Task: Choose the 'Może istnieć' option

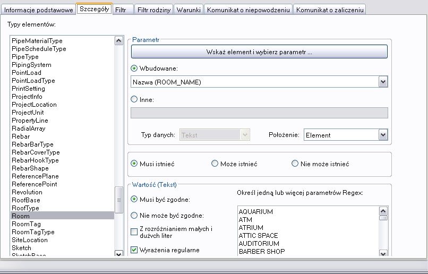Action: (x=215, y=164)
